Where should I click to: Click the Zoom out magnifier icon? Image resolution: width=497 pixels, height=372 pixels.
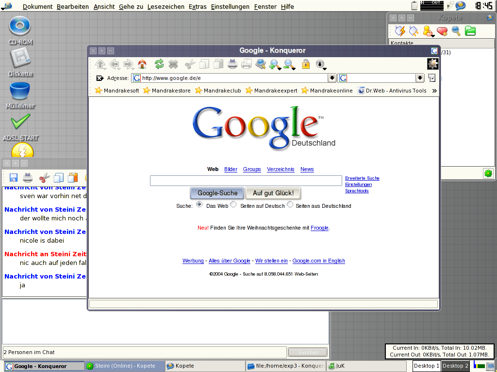pos(289,64)
